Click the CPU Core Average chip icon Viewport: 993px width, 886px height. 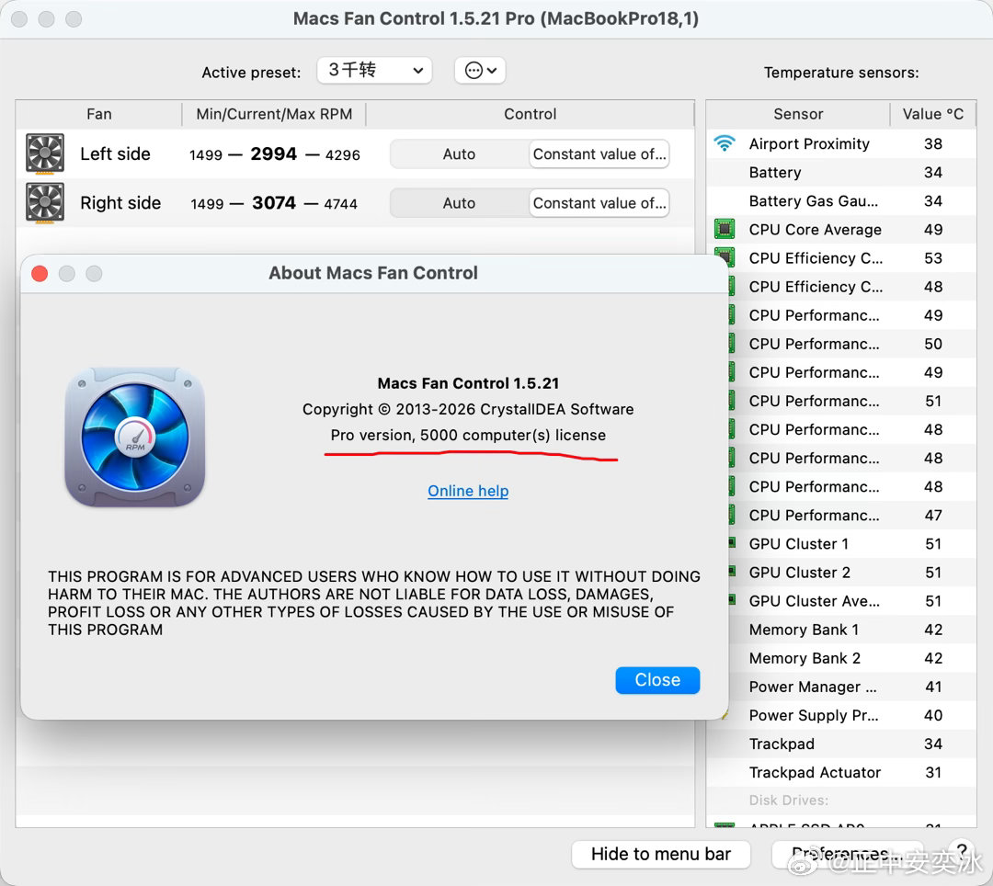pyautogui.click(x=725, y=229)
